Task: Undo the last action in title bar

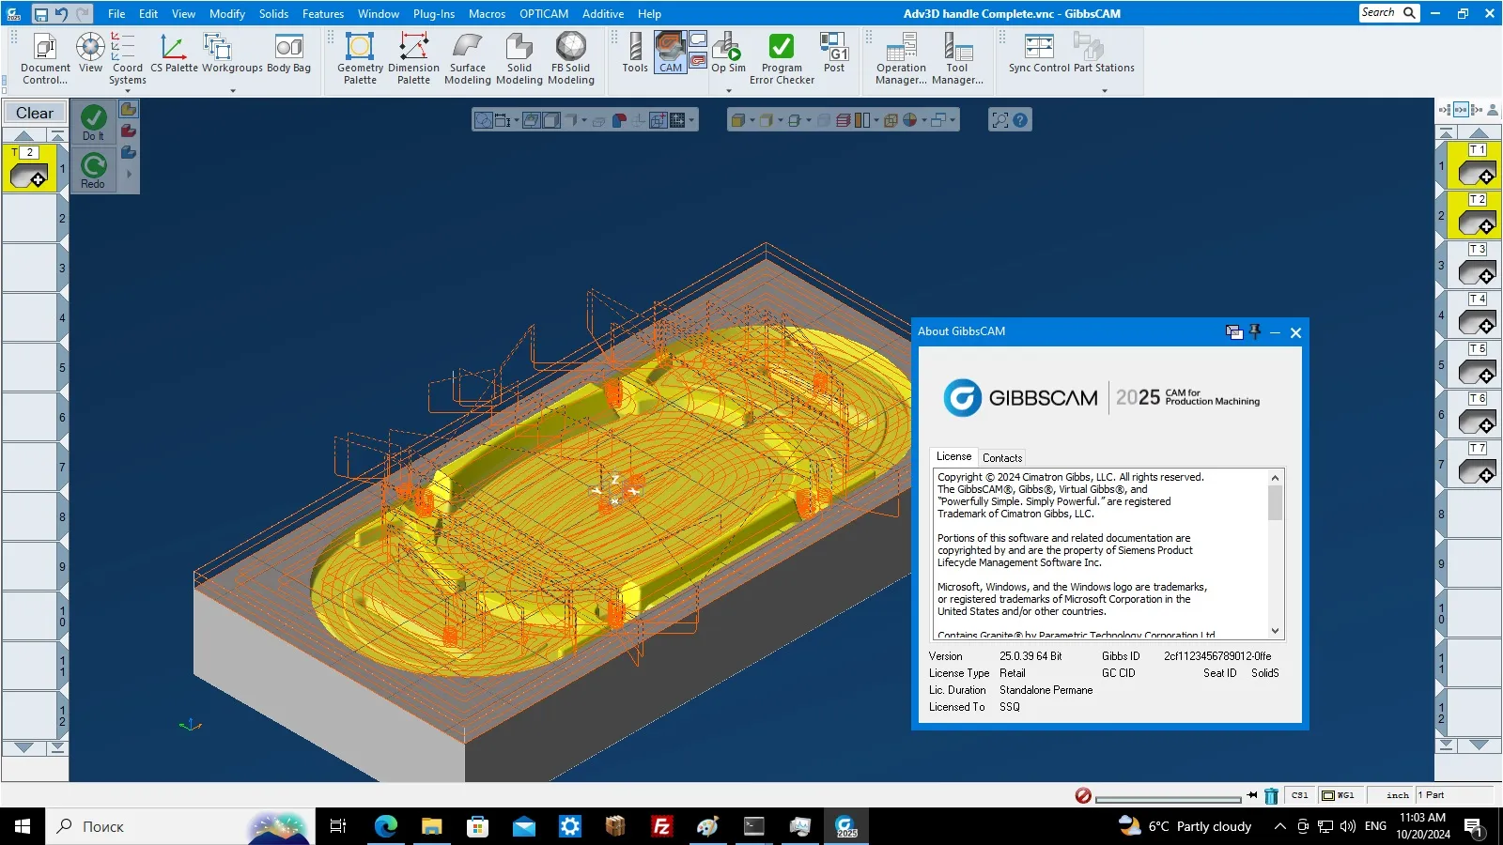Action: coord(61,14)
